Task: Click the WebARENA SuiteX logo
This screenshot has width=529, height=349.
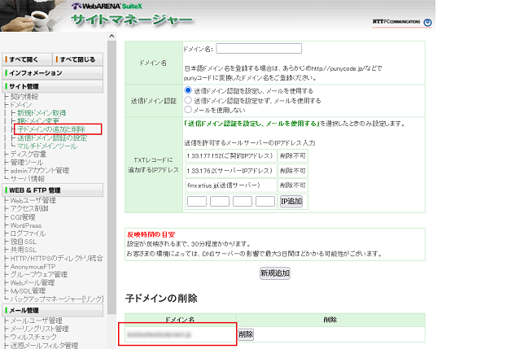Action: [107, 6]
